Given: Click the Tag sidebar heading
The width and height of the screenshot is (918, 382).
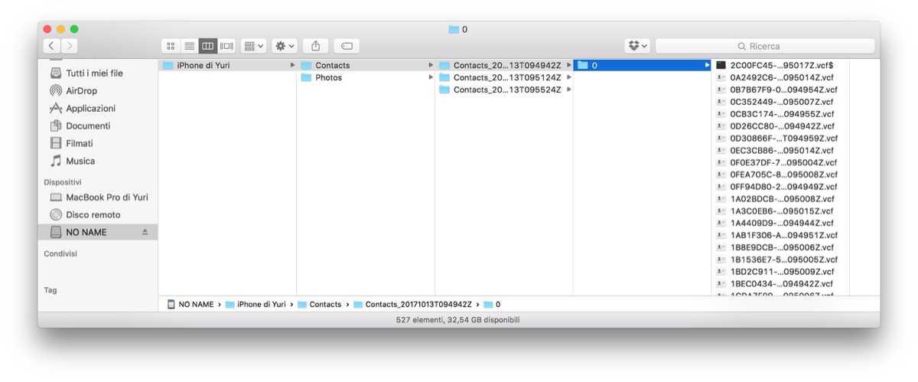Looking at the screenshot, I should (x=50, y=290).
